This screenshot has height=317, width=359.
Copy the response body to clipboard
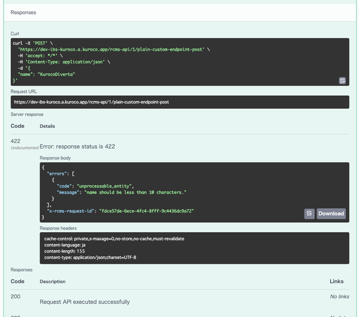click(309, 214)
